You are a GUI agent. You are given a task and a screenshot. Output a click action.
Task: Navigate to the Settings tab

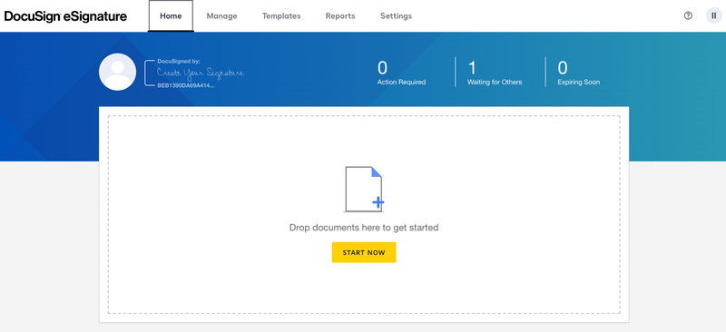point(396,16)
